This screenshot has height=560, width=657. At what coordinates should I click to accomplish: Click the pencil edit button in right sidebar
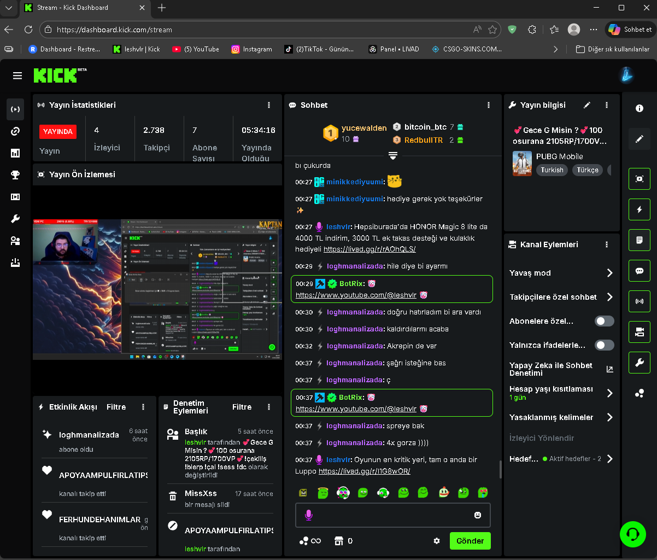tap(640, 139)
